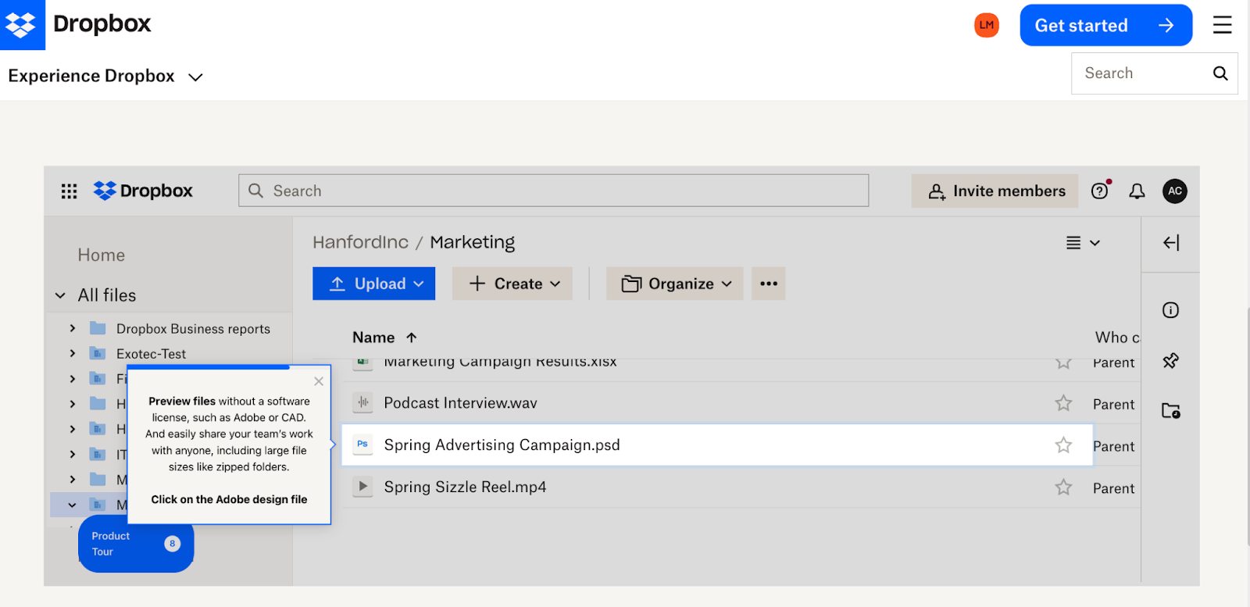Open the list view options dropdown
The width and height of the screenshot is (1250, 607).
[x=1083, y=243]
